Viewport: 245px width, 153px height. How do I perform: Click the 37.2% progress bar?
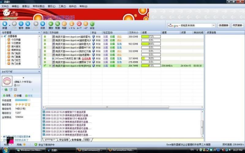point(151,36)
